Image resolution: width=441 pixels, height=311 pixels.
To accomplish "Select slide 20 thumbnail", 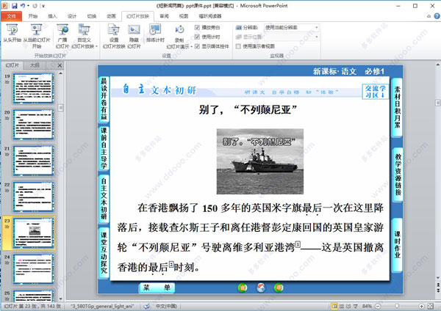I will 33,125.
